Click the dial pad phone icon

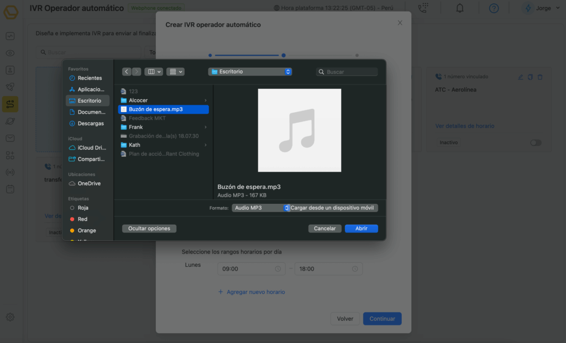423,8
